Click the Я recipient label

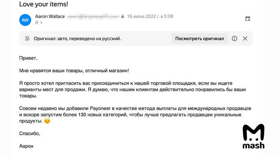(37, 23)
